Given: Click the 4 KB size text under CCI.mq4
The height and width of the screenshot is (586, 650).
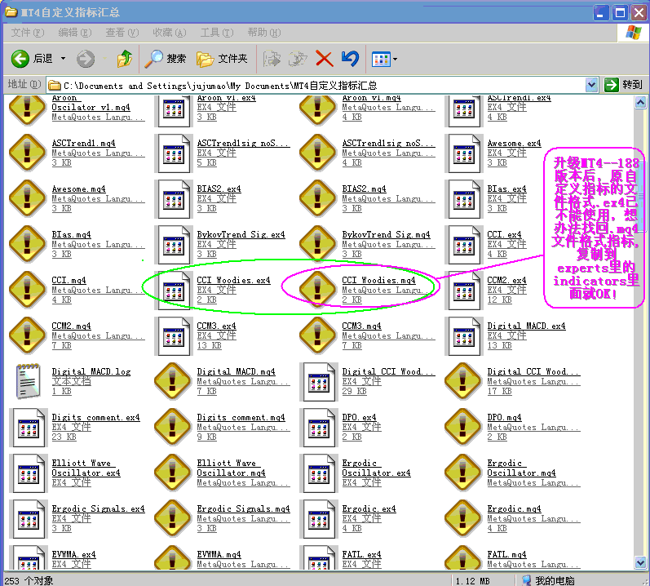Looking at the screenshot, I should coord(61,300).
